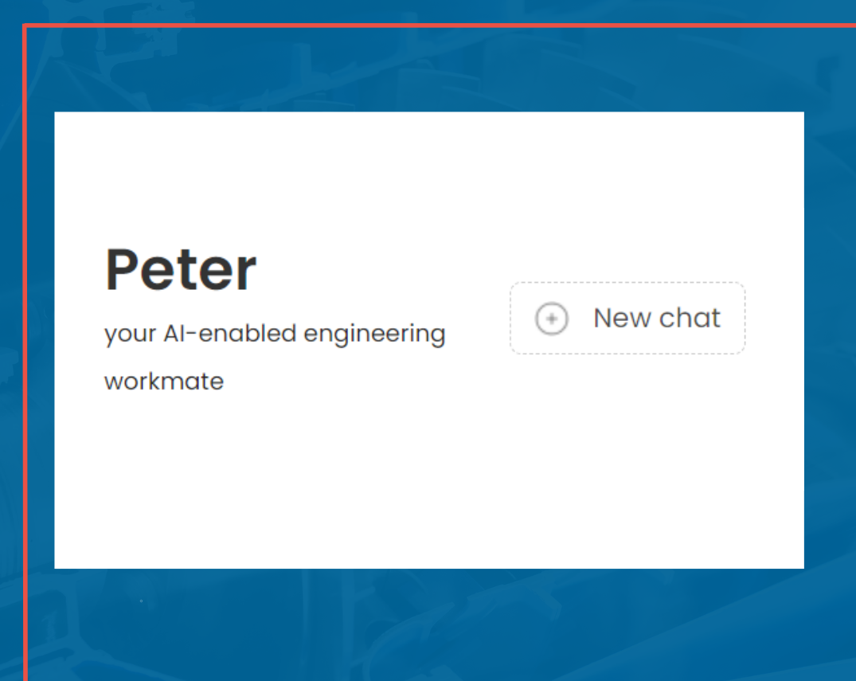The width and height of the screenshot is (856, 681).
Task: Open Peter's chat using New chat
Action: [x=627, y=319]
